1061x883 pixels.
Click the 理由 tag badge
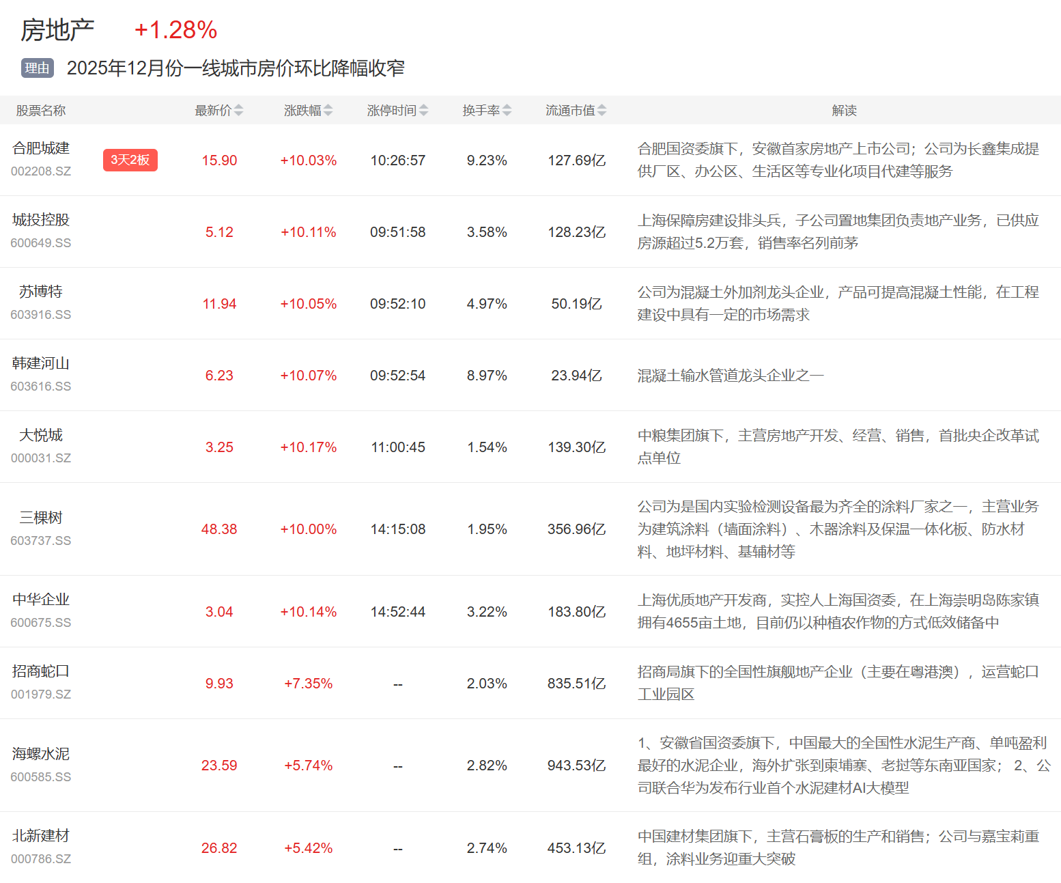[37, 68]
